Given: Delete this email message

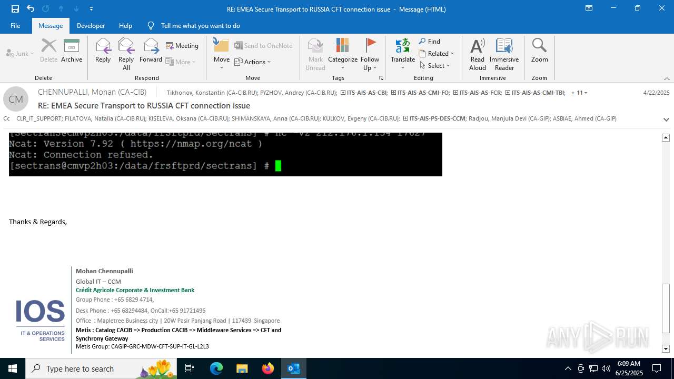Looking at the screenshot, I should [48, 51].
